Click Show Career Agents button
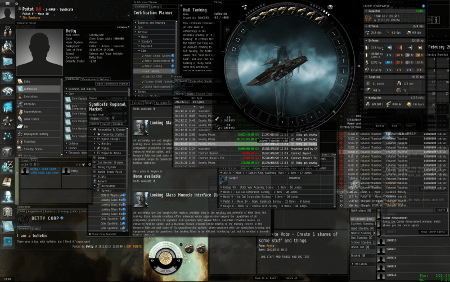The height and width of the screenshot is (282, 450). pos(433,232)
